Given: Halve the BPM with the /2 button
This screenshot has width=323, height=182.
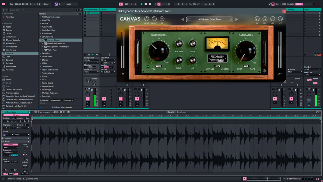Looking at the screenshot, I should click(12, 162).
